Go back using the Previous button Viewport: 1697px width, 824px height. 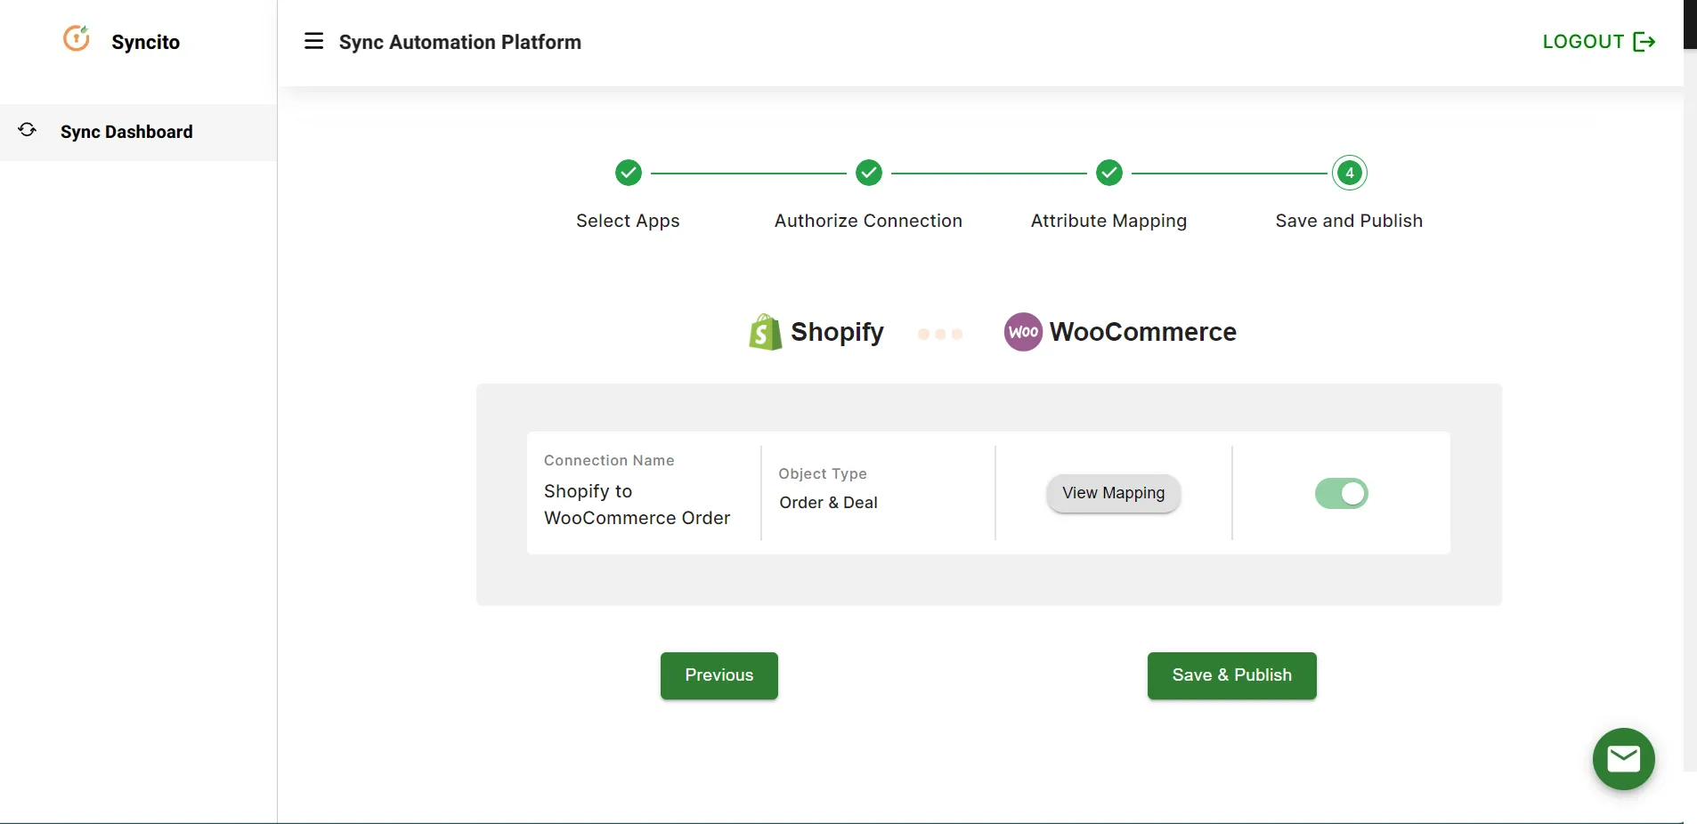pyautogui.click(x=719, y=675)
